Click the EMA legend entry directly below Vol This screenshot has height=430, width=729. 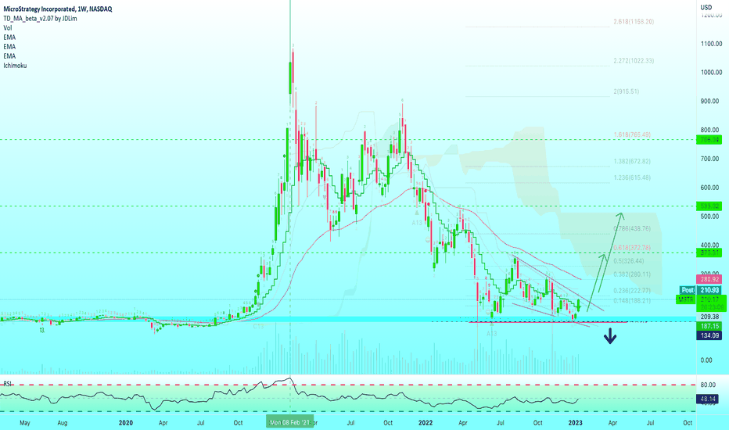(x=9, y=38)
